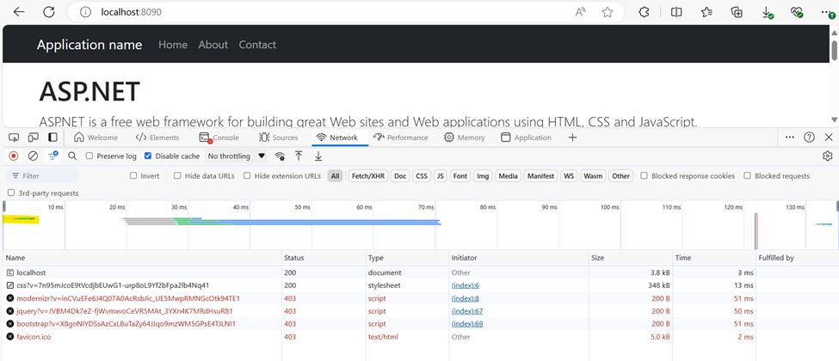
Task: Toggle DevTools activity bar icon
Action: [52, 138]
